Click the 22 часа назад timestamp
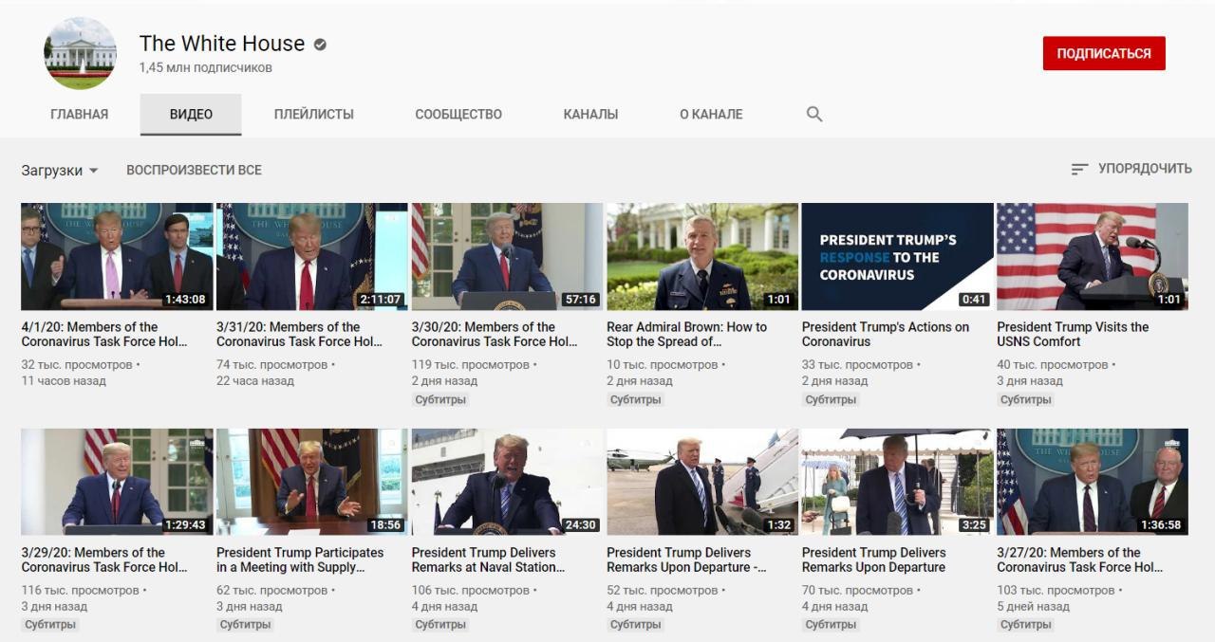 255,381
